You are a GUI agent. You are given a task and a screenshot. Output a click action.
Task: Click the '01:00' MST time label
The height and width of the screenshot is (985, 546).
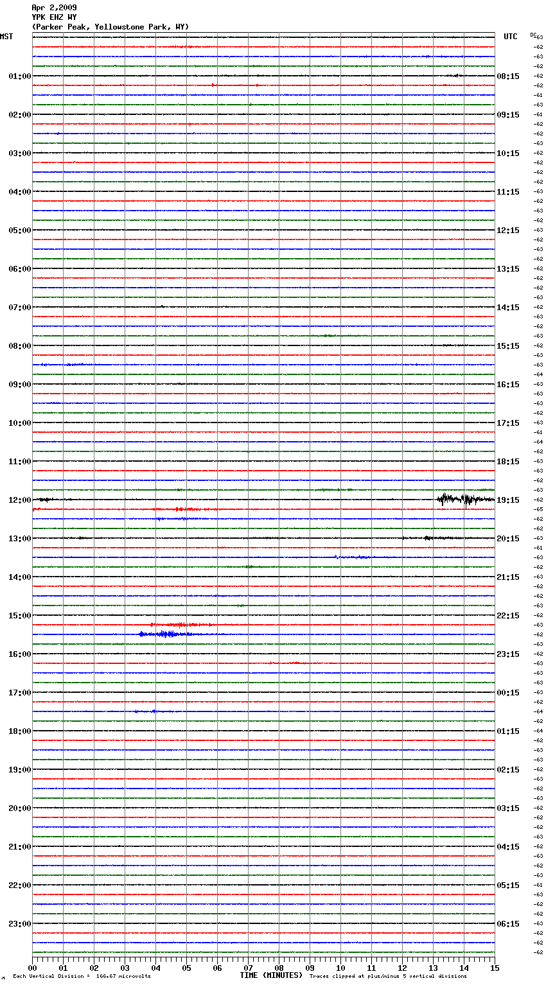click(x=20, y=76)
